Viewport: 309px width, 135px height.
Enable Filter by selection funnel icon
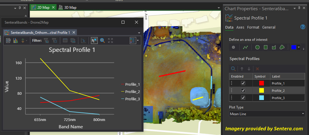click(x=46, y=41)
